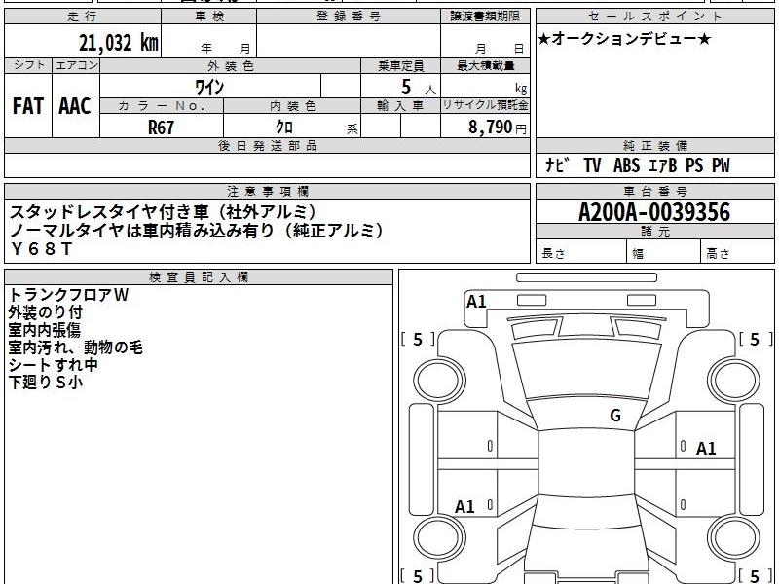Image resolution: width=779 pixels, height=584 pixels.
Task: Click the front-right tire rating [5]
Action: tap(755, 339)
